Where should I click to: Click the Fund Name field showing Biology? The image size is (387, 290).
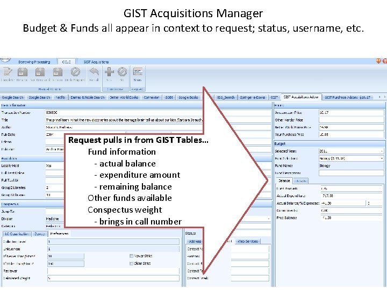click(352, 166)
